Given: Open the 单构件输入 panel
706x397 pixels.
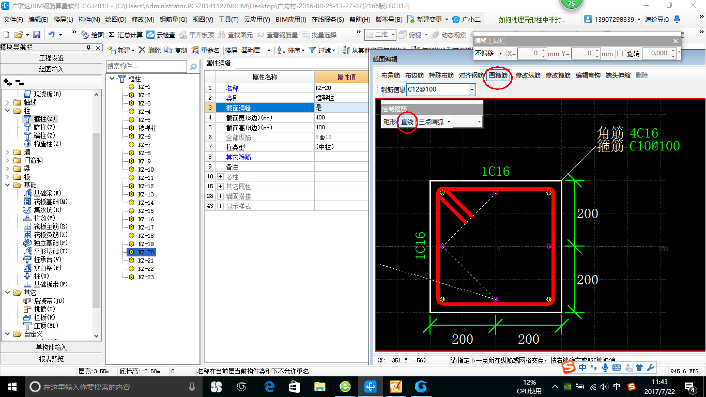Looking at the screenshot, I should [x=51, y=347].
